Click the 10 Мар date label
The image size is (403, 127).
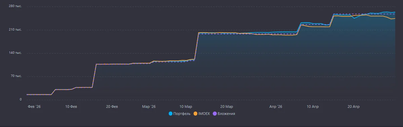[x=186, y=107]
